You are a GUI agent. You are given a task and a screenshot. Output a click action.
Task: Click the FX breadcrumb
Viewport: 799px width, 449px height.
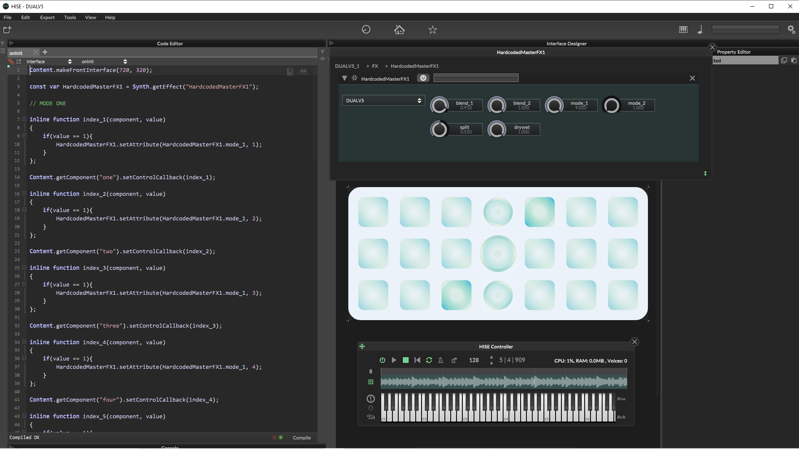(375, 66)
